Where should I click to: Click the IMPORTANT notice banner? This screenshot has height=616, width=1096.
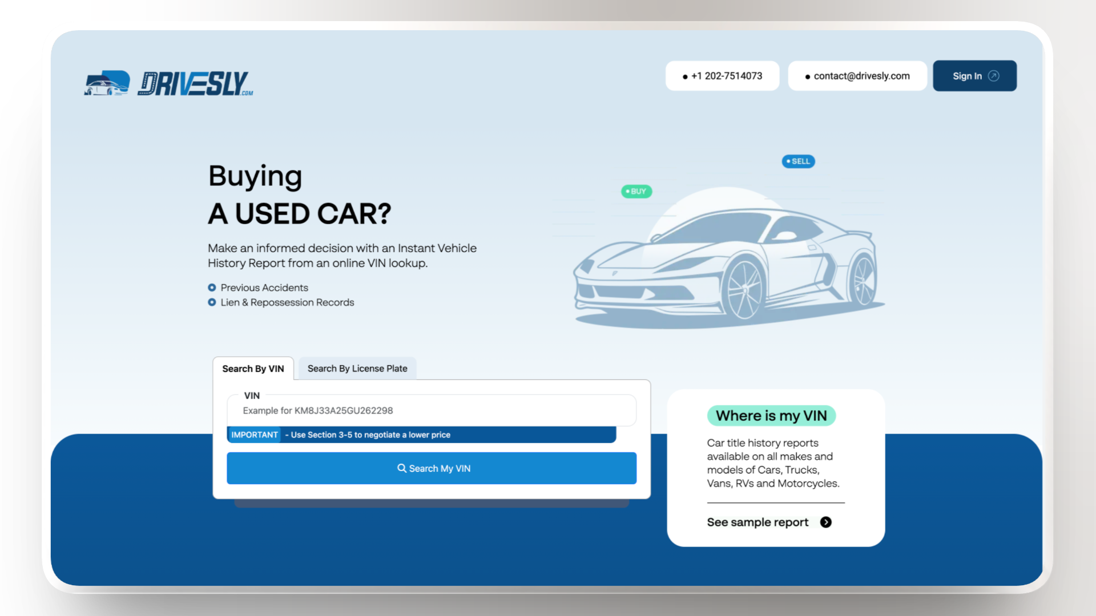[421, 435]
